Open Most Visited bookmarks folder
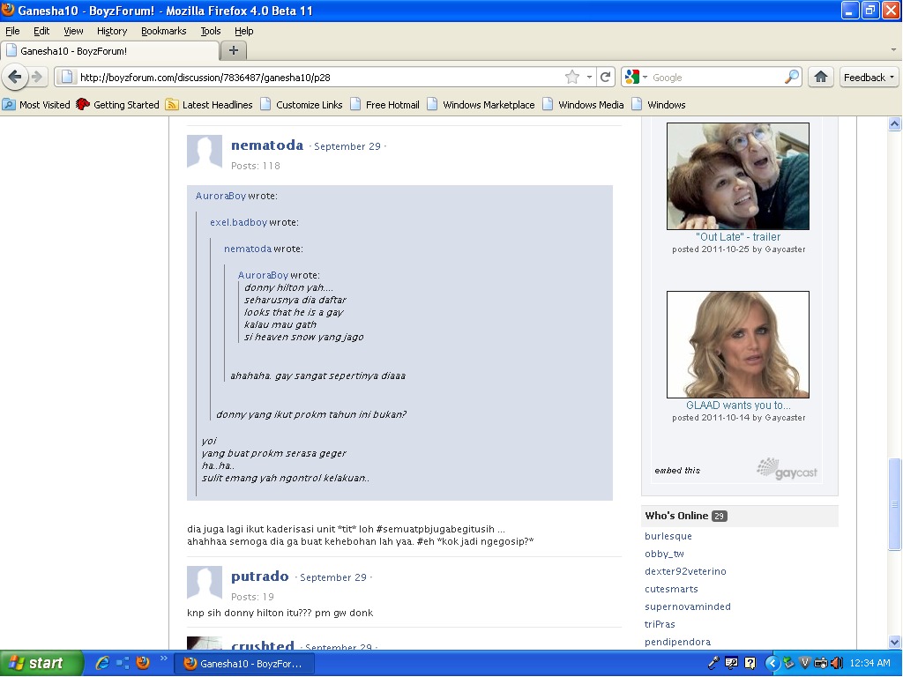The width and height of the screenshot is (903, 677). tap(36, 105)
